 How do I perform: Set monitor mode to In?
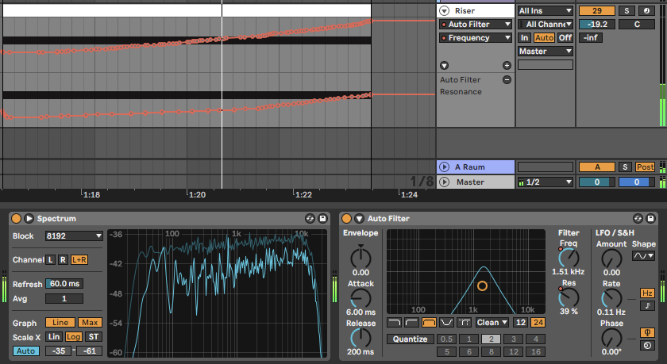[x=524, y=38]
